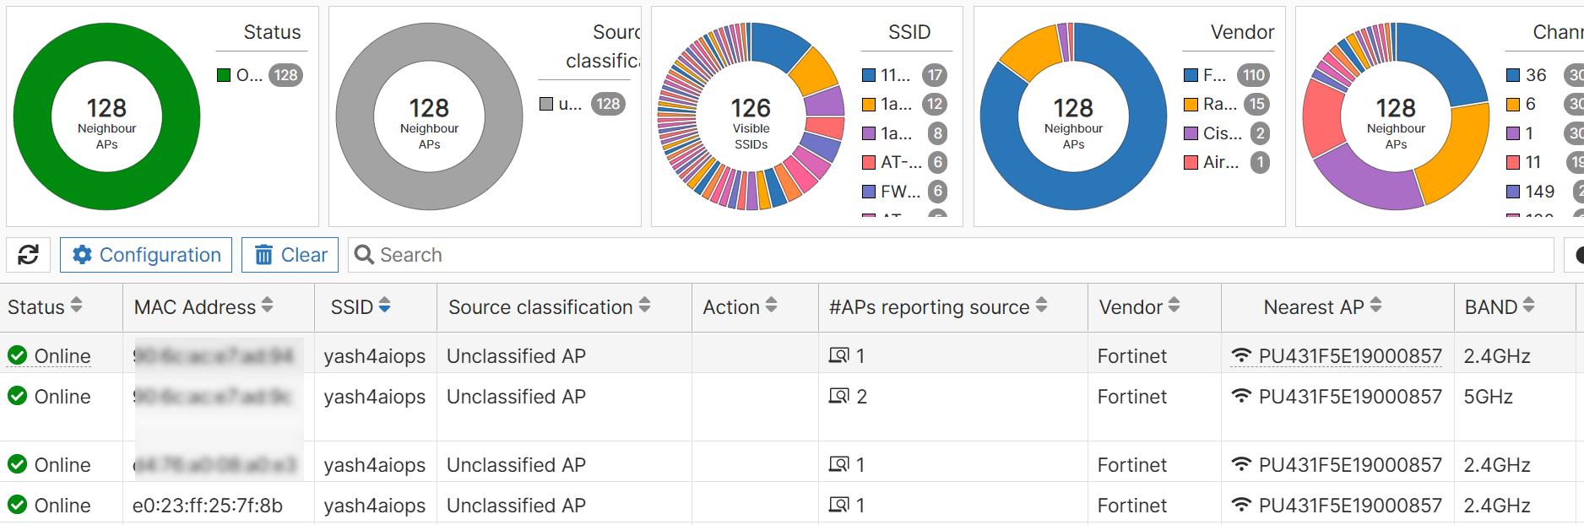Click the Online status link in first row
Viewport: 1584px width, 525px height.
(62, 356)
